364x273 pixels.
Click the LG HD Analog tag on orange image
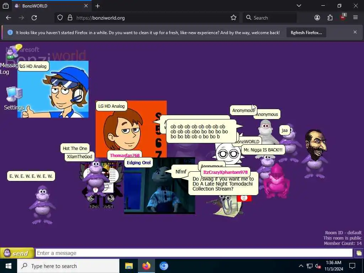[111, 106]
